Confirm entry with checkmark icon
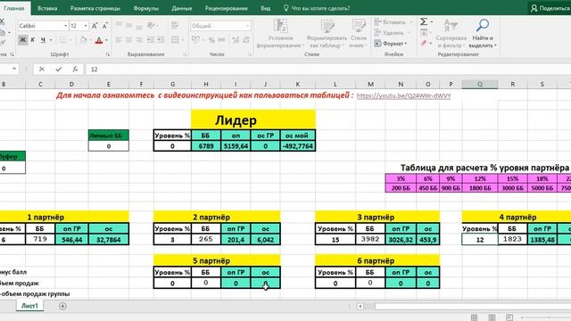This screenshot has width=571, height=321. pyautogui.click(x=59, y=70)
